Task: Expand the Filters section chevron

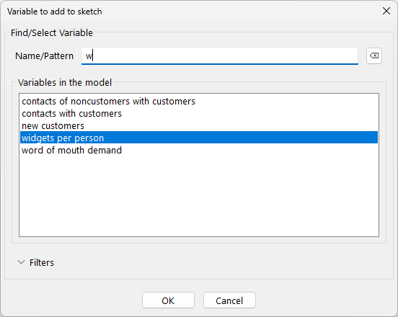Action: pos(22,262)
